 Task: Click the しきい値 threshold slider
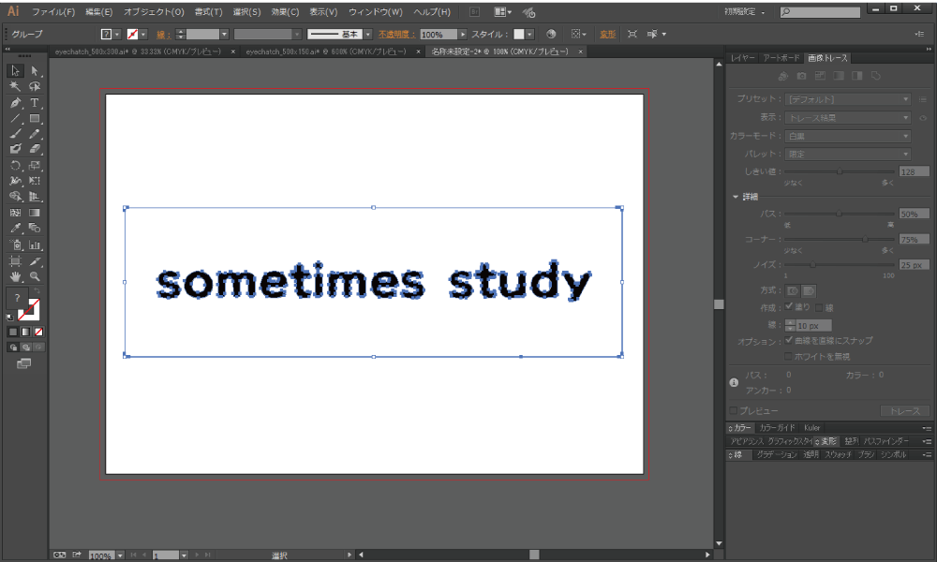pyautogui.click(x=840, y=172)
